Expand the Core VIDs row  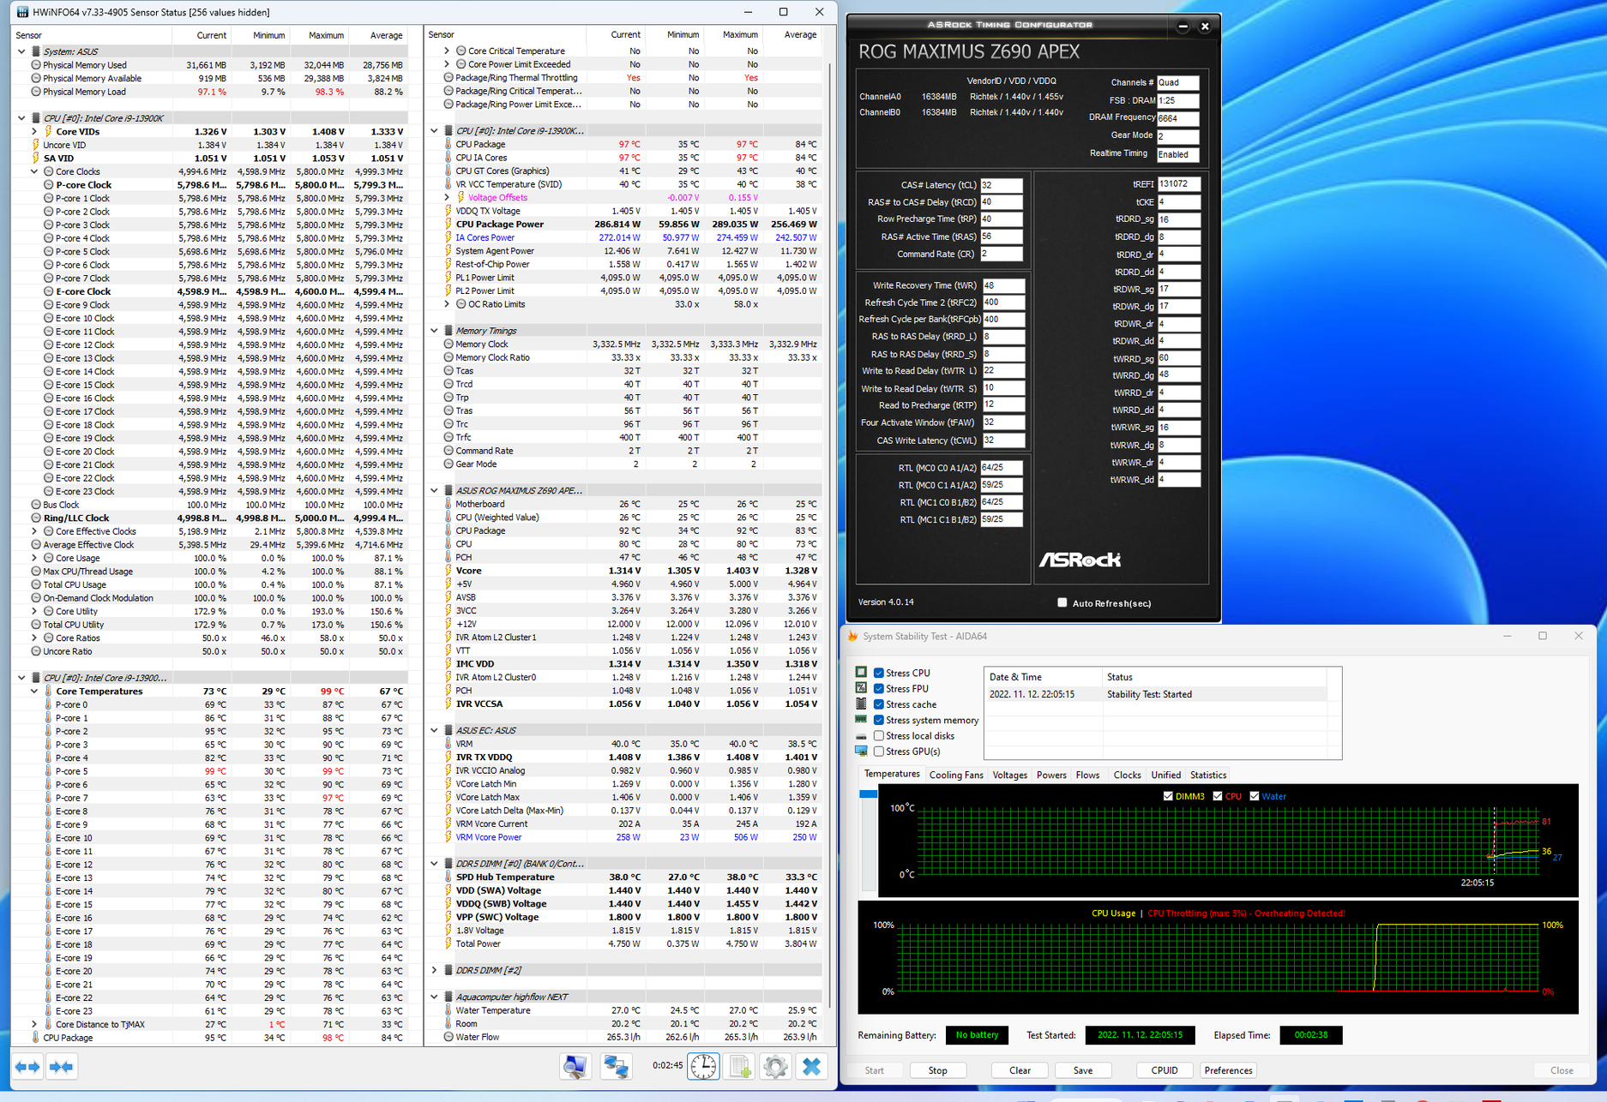click(x=34, y=131)
